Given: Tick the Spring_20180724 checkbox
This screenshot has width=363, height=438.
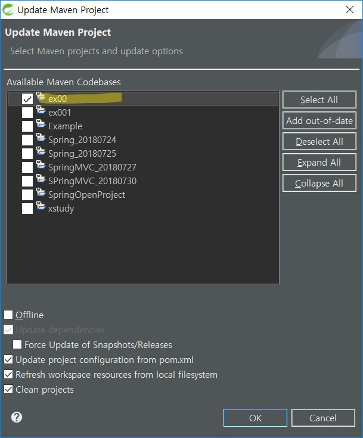Looking at the screenshot, I should click(27, 140).
